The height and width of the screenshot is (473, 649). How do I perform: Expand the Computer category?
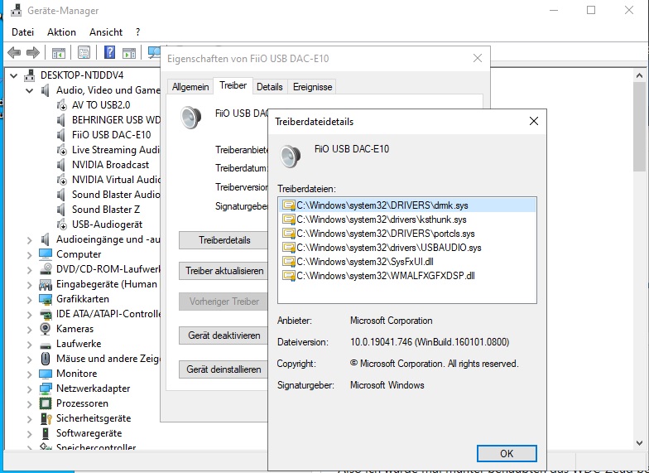[30, 255]
